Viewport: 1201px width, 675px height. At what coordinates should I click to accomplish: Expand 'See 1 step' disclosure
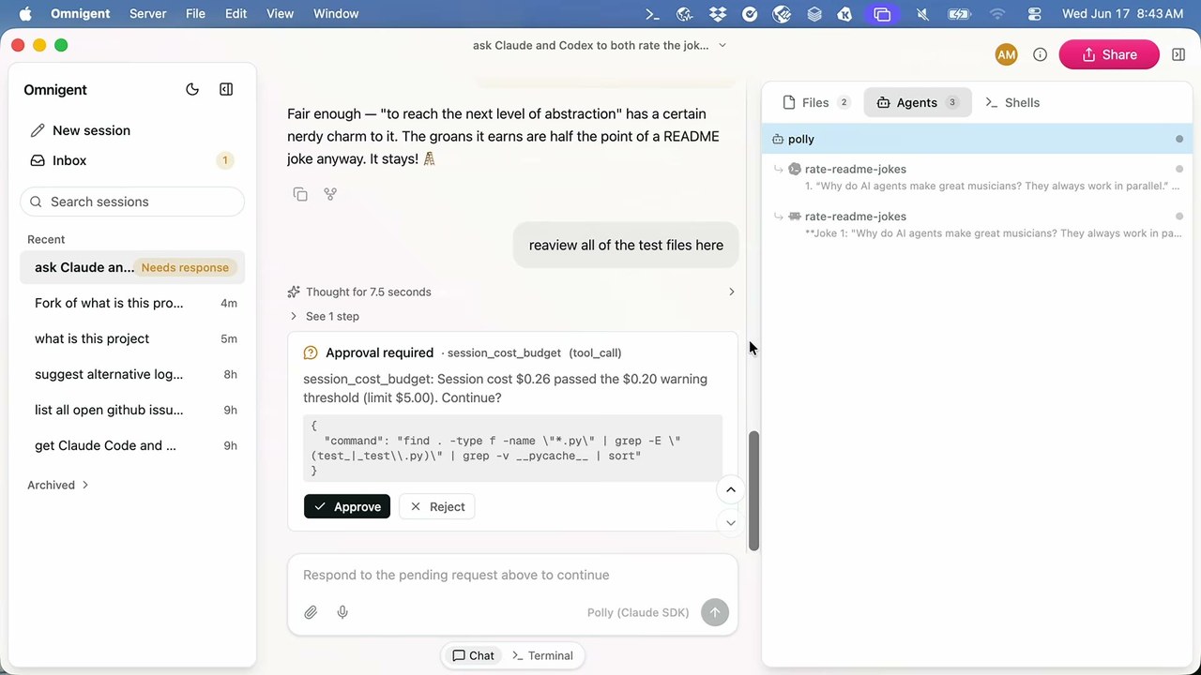pos(324,316)
